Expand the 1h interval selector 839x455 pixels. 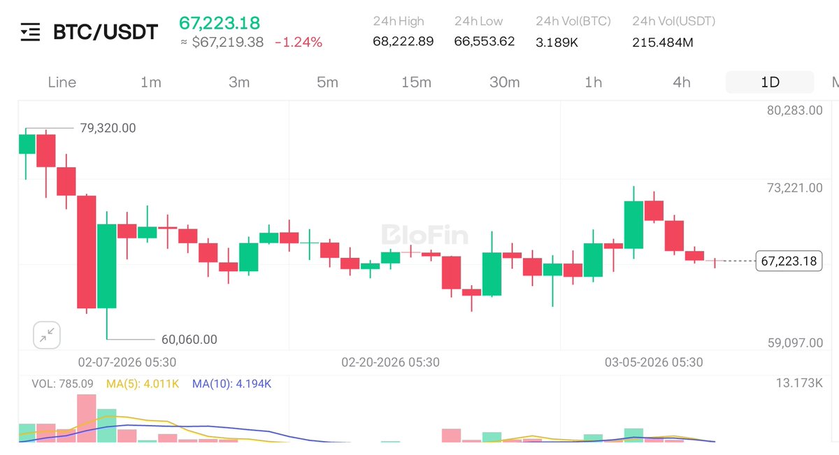click(593, 82)
